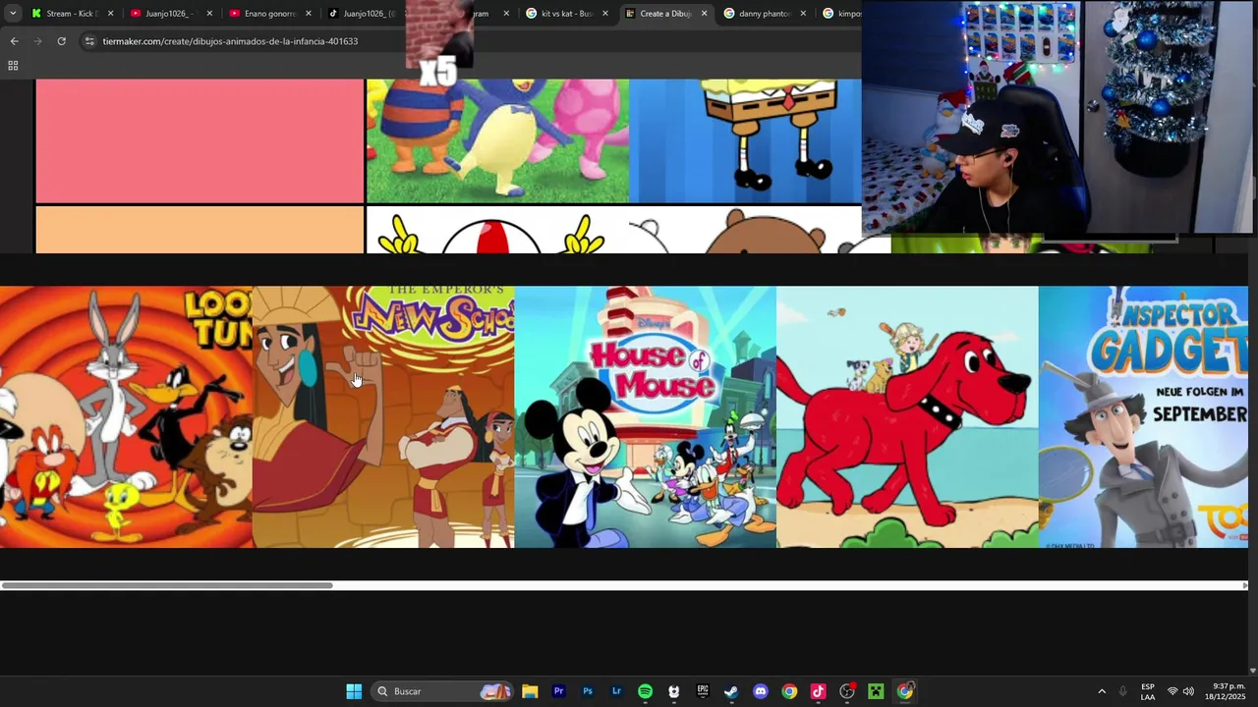The width and height of the screenshot is (1258, 707).
Task: Close the danny phantom tab
Action: tap(803, 14)
